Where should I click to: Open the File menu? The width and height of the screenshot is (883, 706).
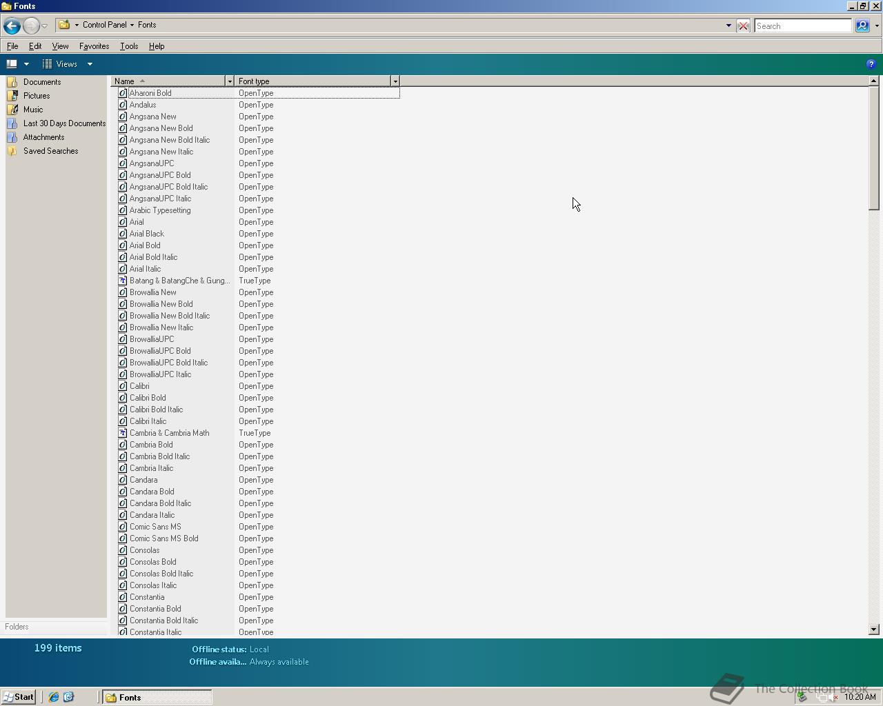coord(12,46)
